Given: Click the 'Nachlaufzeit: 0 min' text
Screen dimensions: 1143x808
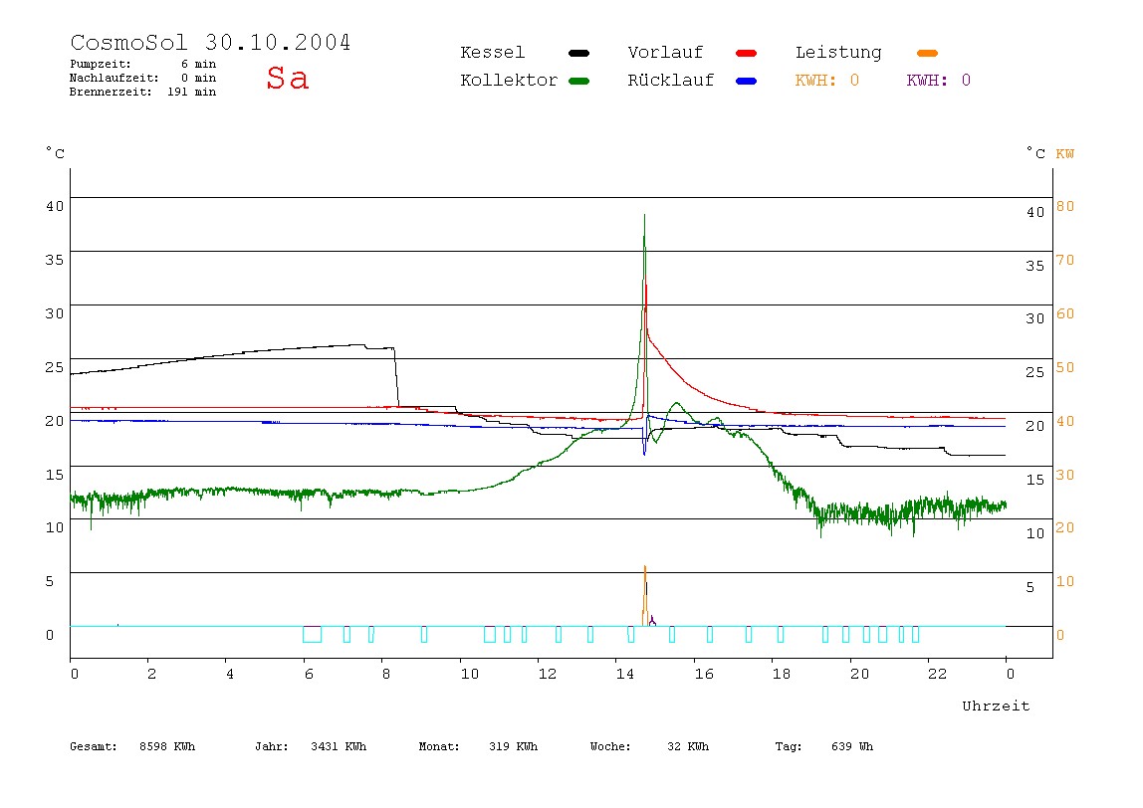Looking at the screenshot, I should 143,78.
